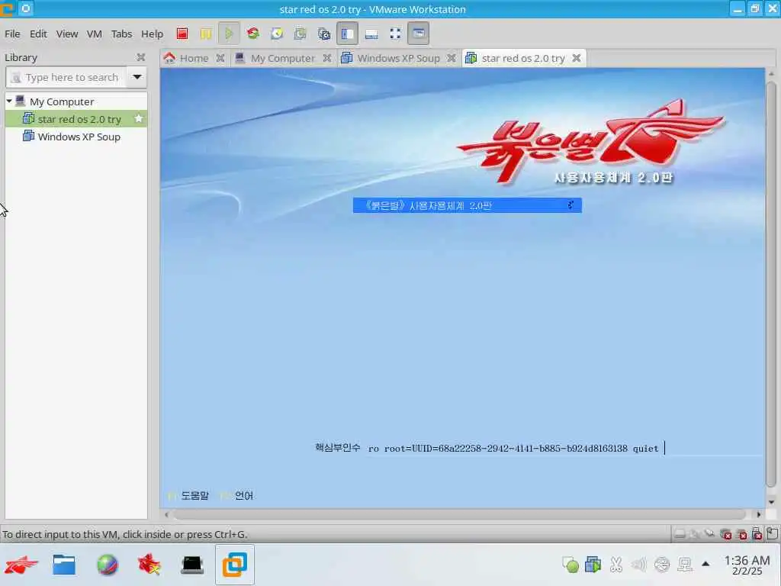Toggle favorite star on star red os 2.0 try

coord(139,118)
